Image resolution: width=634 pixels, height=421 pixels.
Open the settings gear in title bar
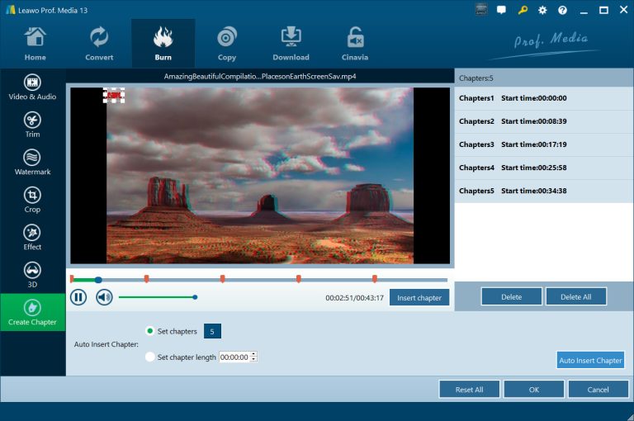[542, 10]
